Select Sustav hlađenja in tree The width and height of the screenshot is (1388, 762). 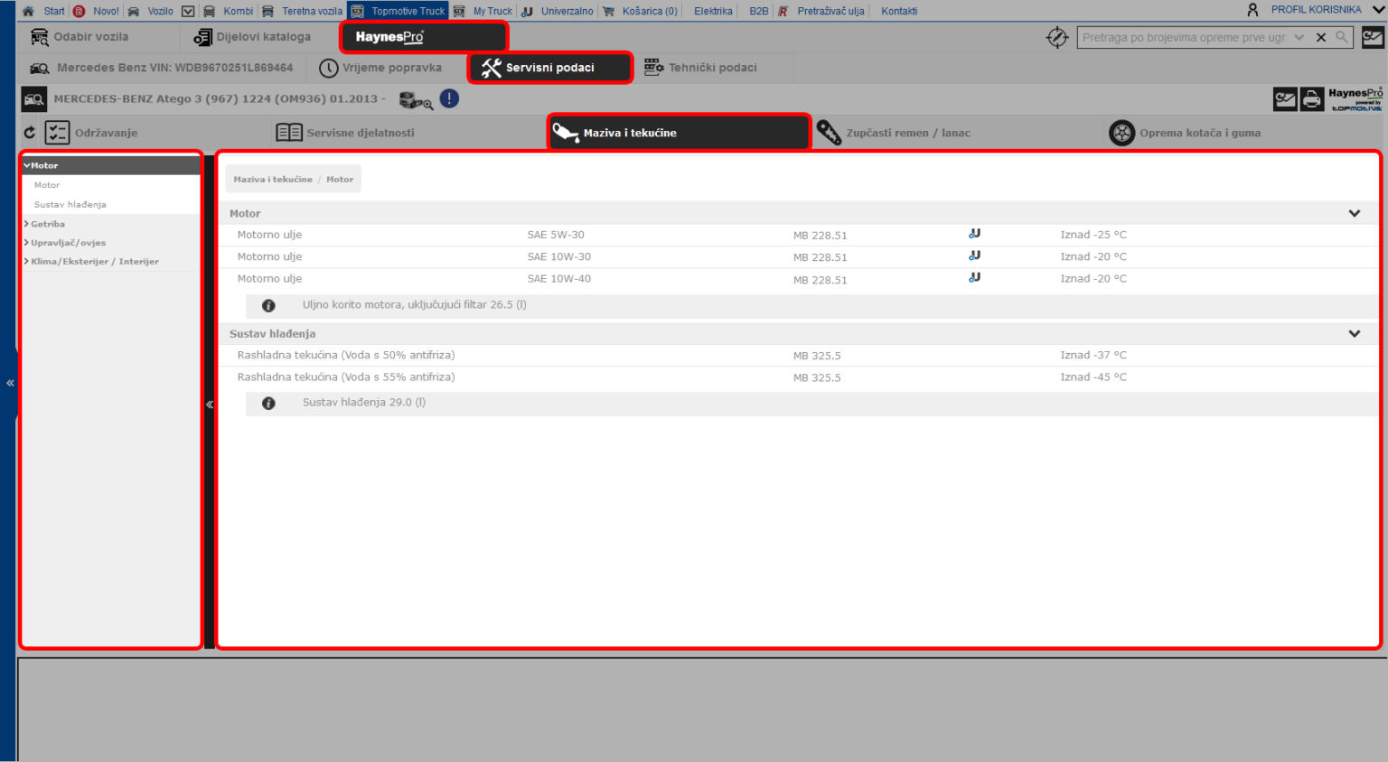coord(70,205)
